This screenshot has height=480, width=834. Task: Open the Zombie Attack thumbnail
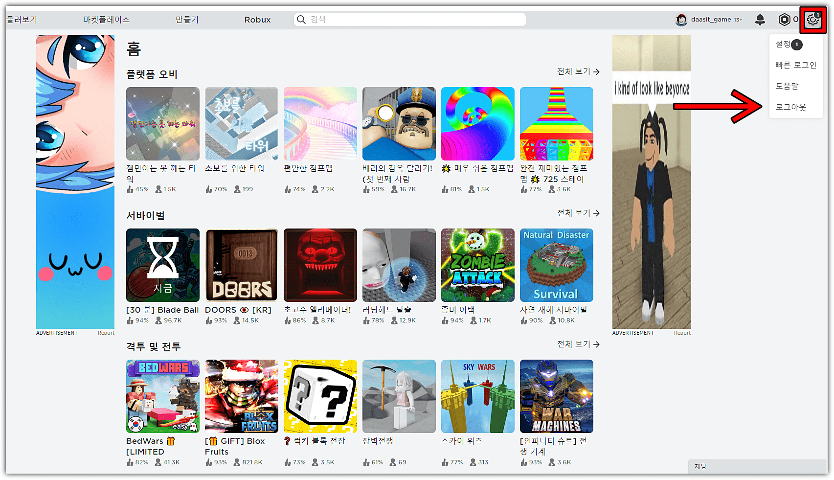tap(478, 265)
